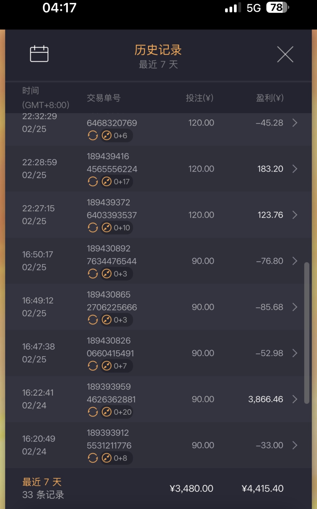This screenshot has height=509, width=317.
Task: Click the vertical scrollbar thumb
Action: pos(307,333)
